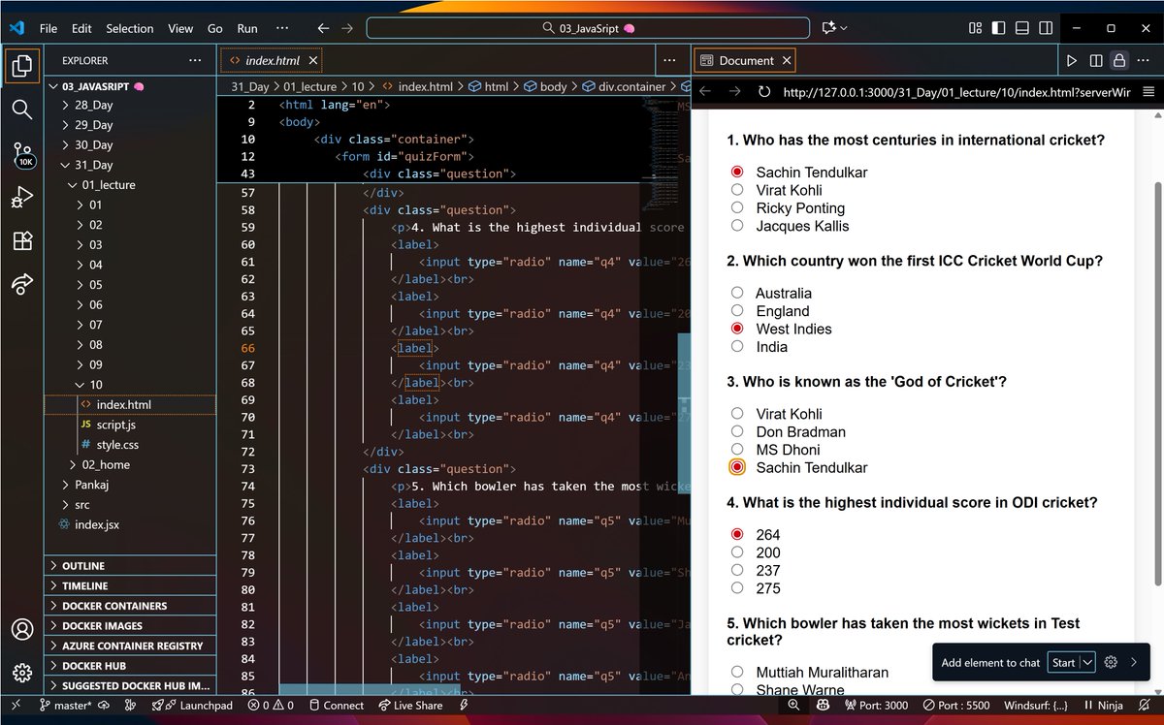Screen dimensions: 1164x725
Task: Choose the Australia radio option
Action: [737, 293]
